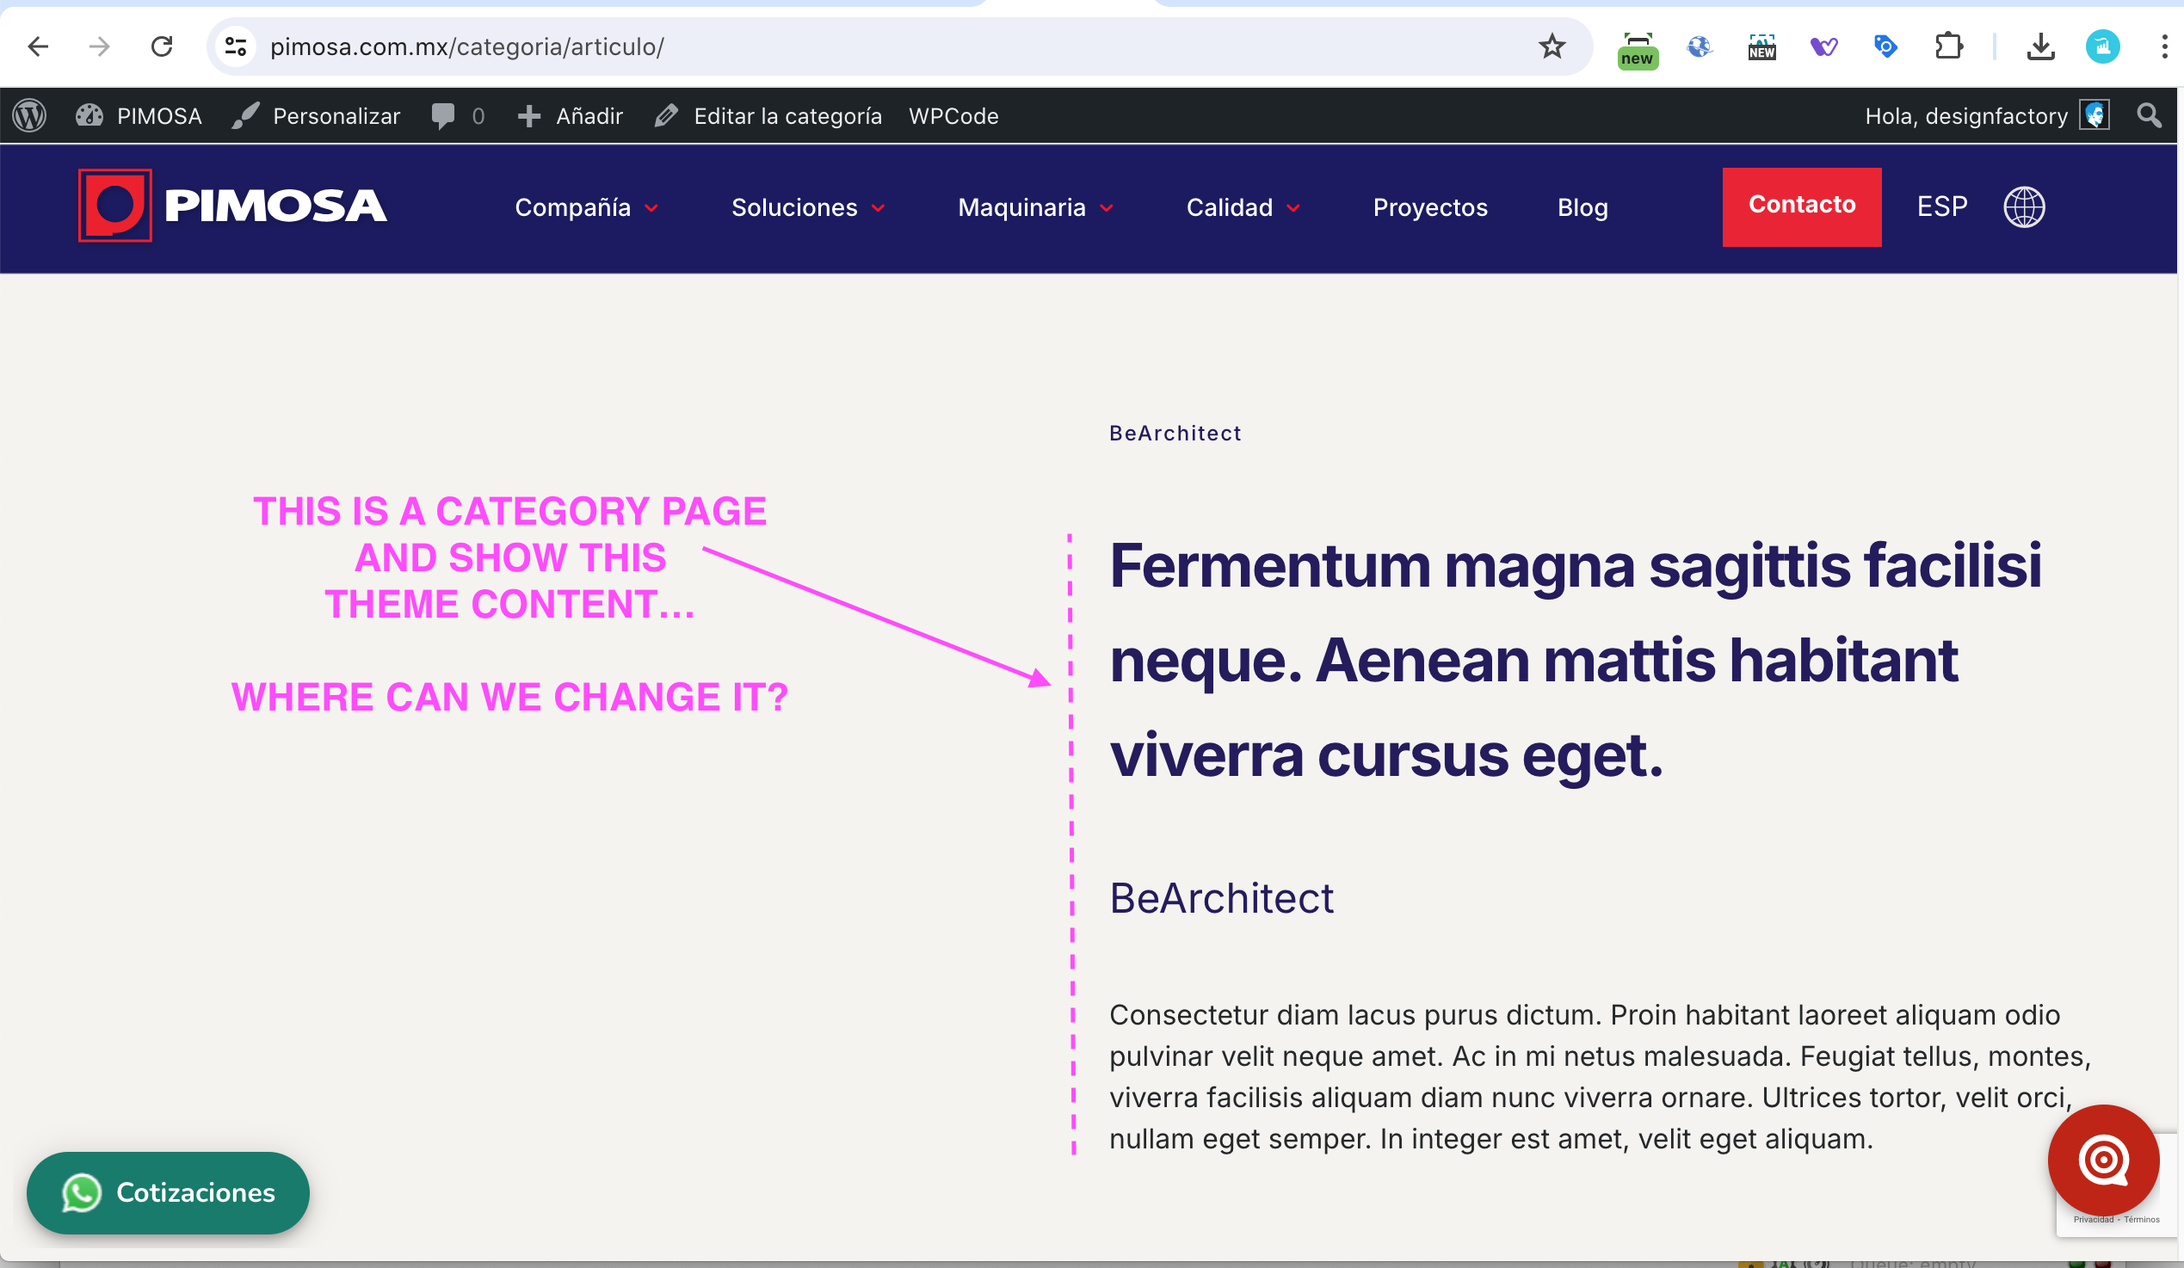Click the Cotizaciones WhatsApp button

168,1192
